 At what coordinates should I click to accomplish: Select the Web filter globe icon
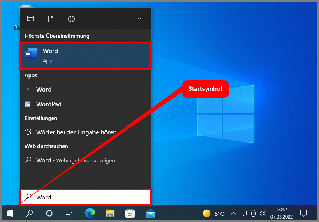click(72, 19)
